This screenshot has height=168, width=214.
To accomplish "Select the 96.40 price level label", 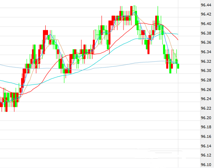I will click(x=206, y=24).
